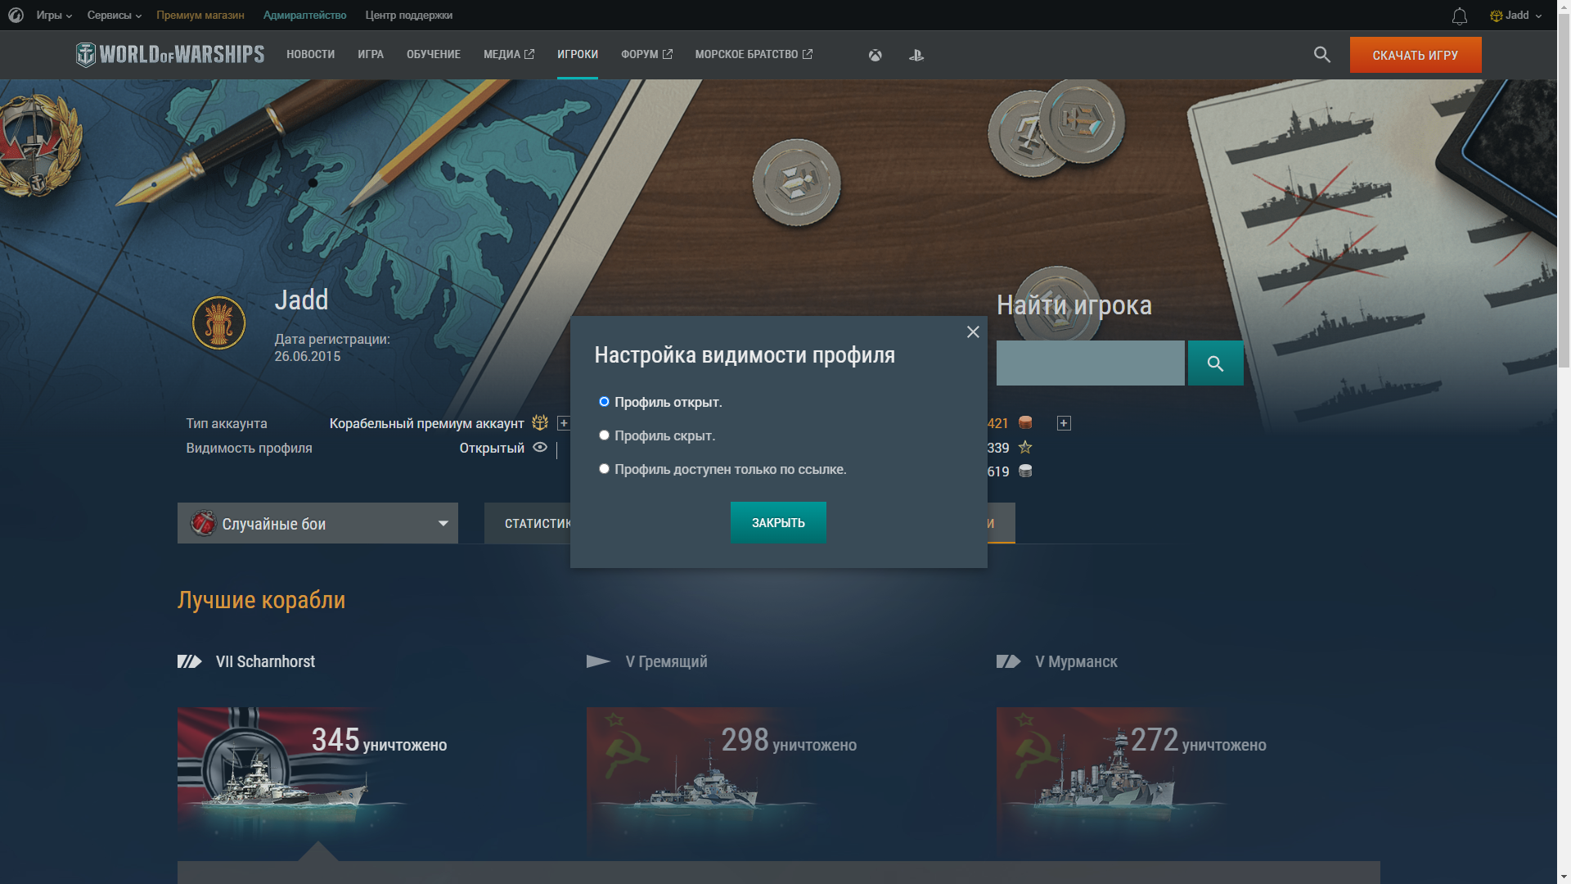Click the registration date 26.06.2015

307,356
